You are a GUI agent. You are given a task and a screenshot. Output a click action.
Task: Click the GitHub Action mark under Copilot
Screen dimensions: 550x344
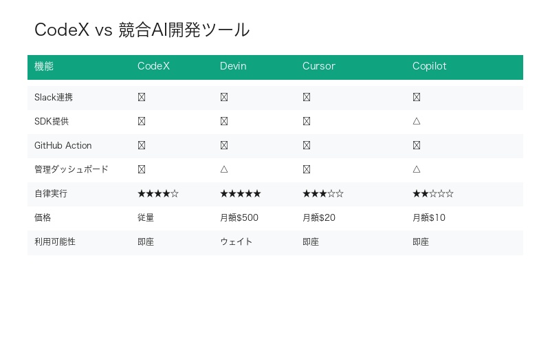pos(417,145)
